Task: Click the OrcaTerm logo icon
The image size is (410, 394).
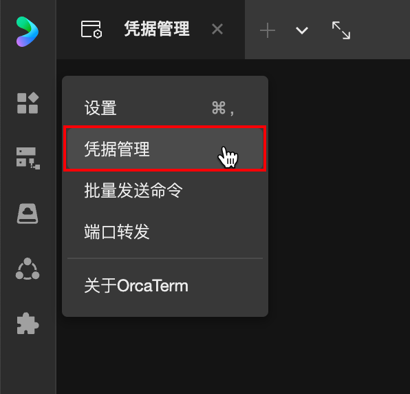Action: [x=28, y=32]
